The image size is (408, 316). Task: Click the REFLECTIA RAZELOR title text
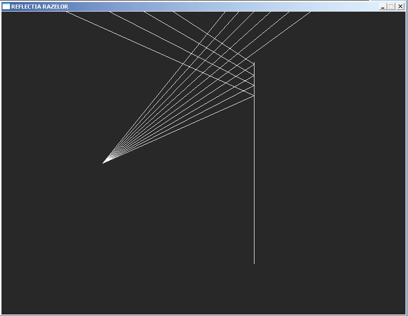tap(39, 7)
